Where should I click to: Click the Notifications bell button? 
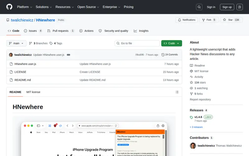click(186, 20)
